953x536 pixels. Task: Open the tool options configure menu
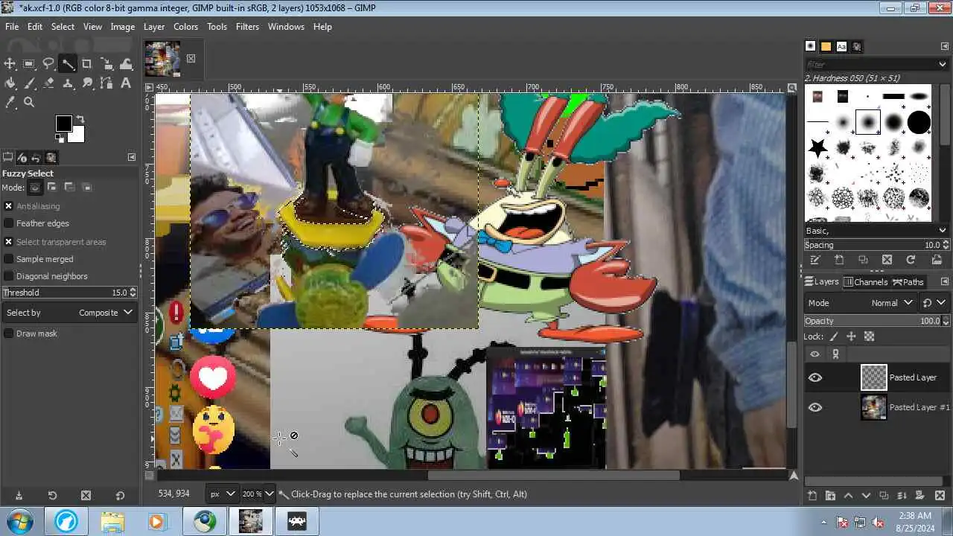coord(132,157)
